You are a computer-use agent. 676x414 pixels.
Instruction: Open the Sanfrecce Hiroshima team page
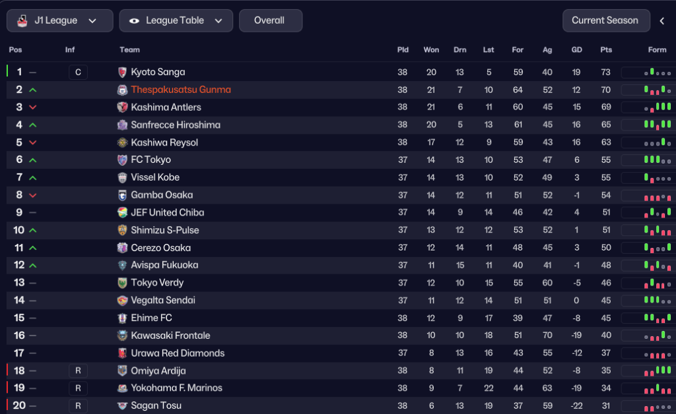point(176,125)
